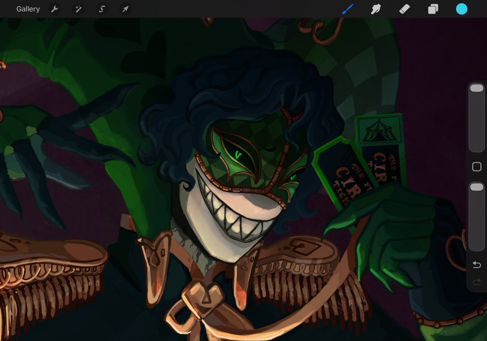The image size is (487, 341).
Task: Open the Adjustments magic wand menu
Action: coord(78,9)
